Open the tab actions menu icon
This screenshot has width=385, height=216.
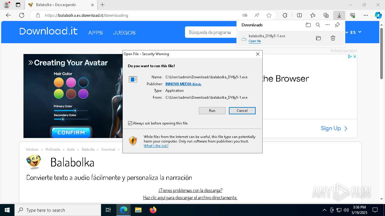coord(18,5)
